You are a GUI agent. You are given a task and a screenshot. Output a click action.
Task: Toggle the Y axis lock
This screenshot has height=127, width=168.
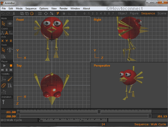7,41
